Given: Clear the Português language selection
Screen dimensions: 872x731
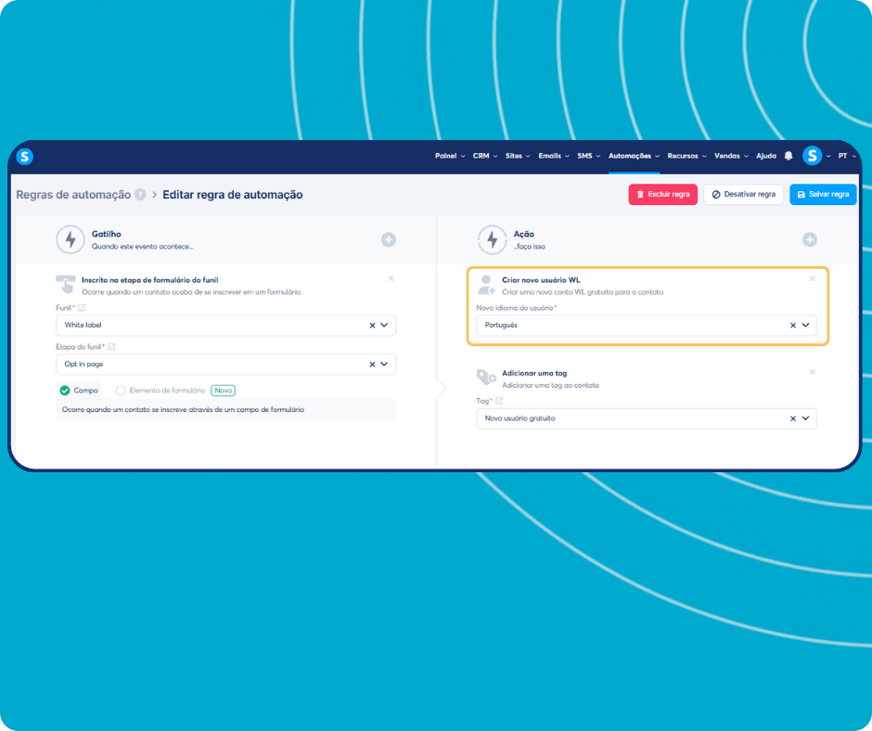Looking at the screenshot, I should pos(793,326).
